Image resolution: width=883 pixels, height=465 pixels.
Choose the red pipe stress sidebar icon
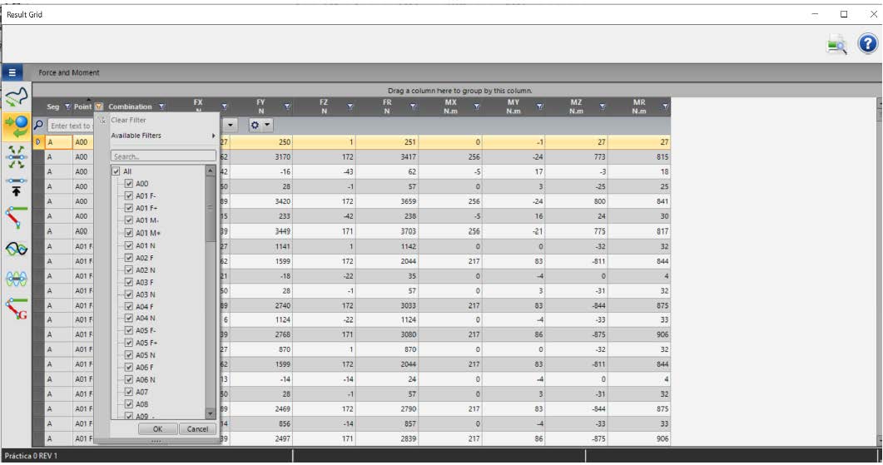(17, 217)
